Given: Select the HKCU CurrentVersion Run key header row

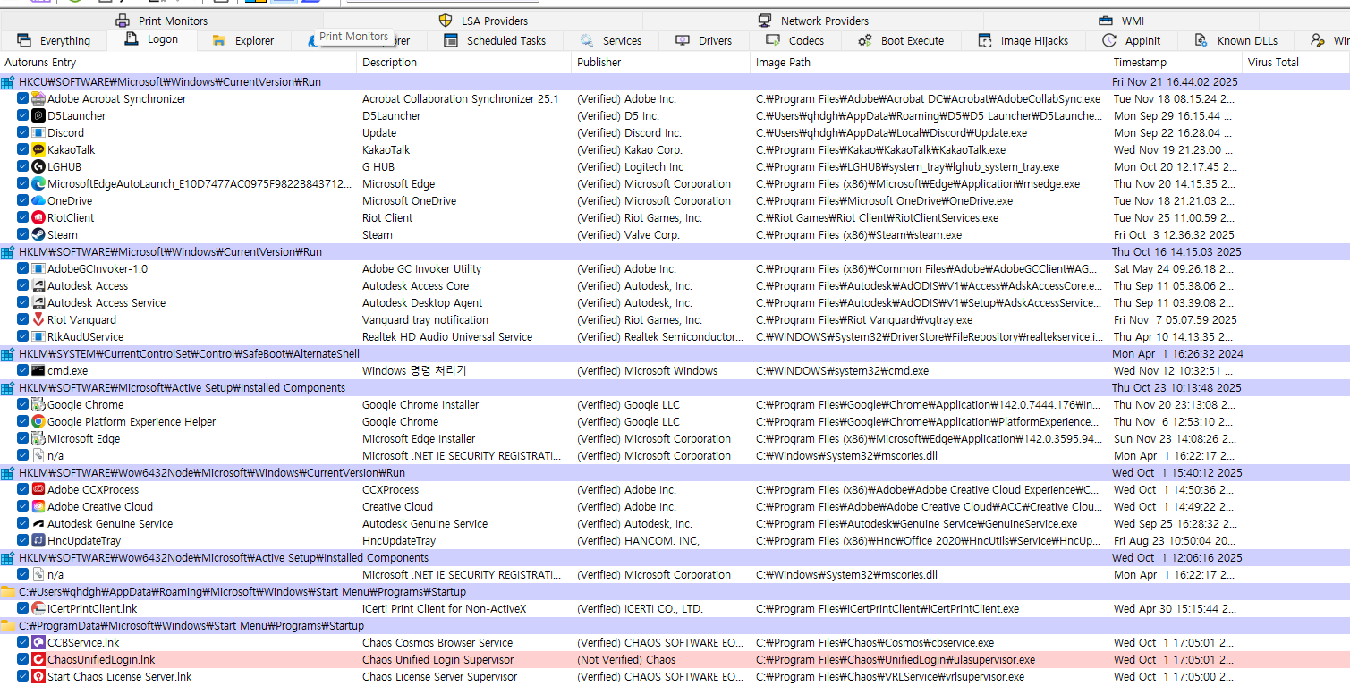Looking at the screenshot, I should [x=675, y=81].
